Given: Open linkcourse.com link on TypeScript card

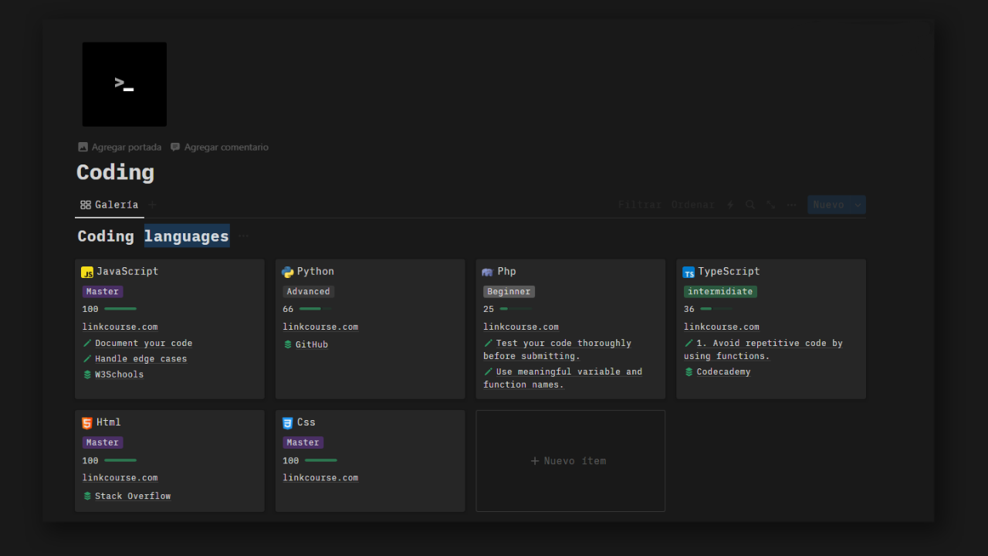Looking at the screenshot, I should [722, 327].
